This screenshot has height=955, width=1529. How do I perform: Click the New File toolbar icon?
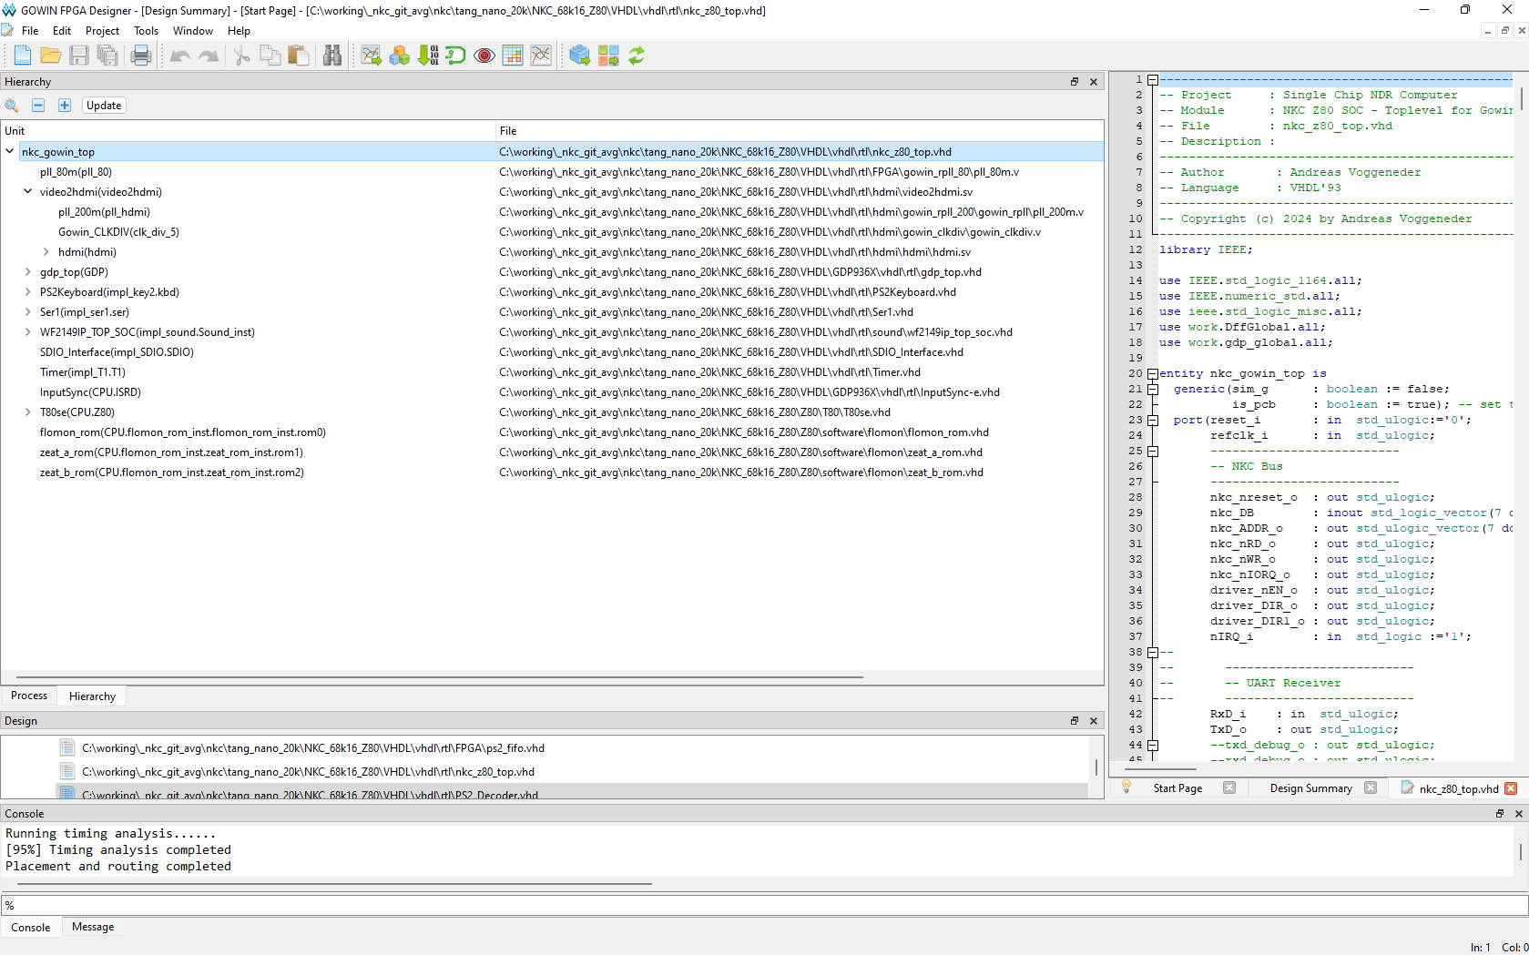pos(22,56)
